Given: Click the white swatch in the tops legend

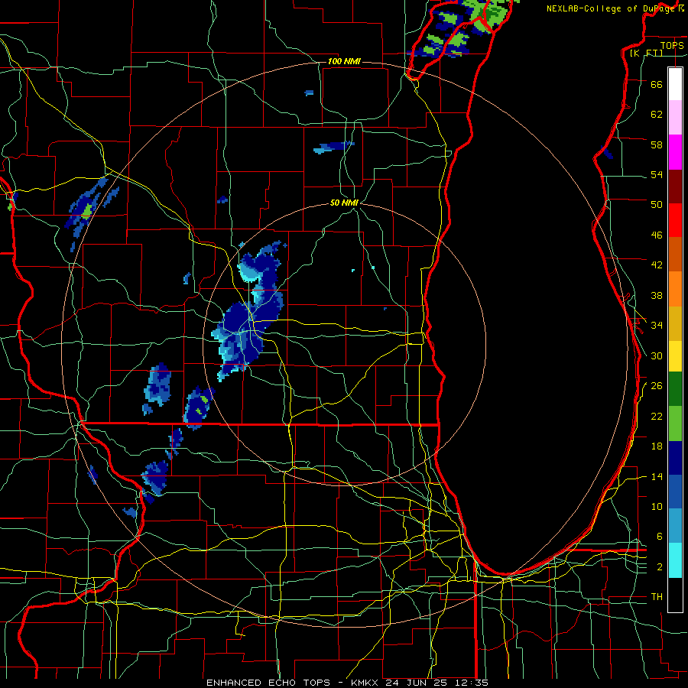Looking at the screenshot, I should point(675,84).
